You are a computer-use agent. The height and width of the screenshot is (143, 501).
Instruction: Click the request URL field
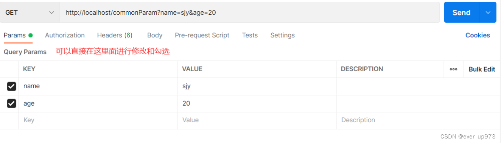250,12
